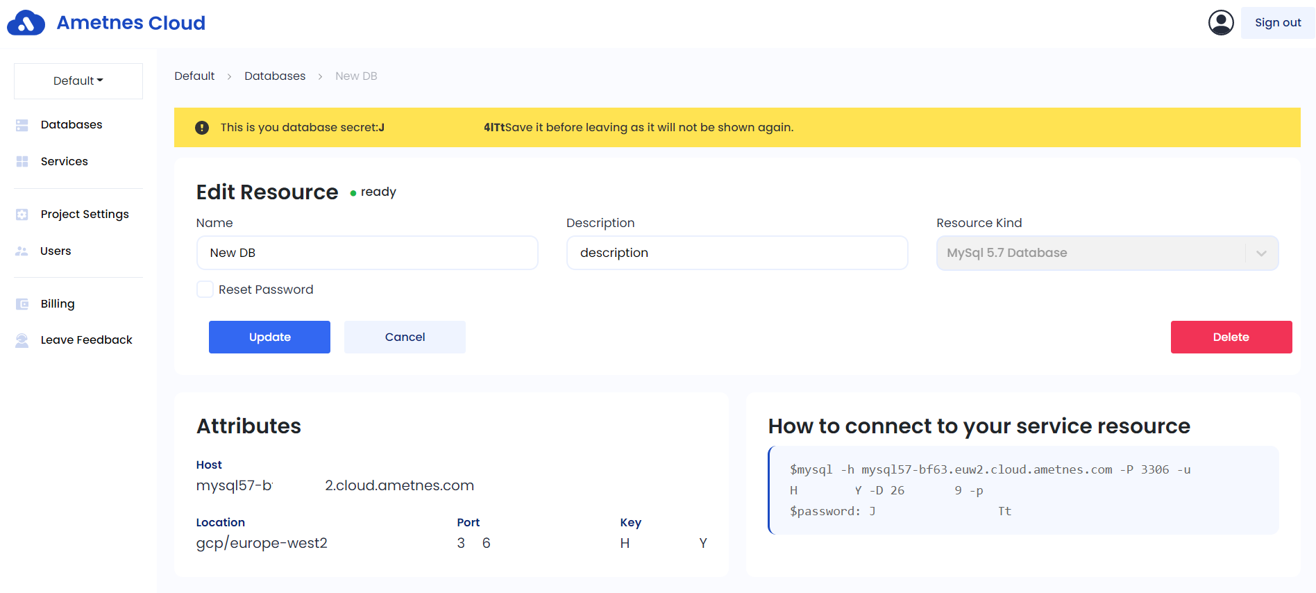Viewport: 1316px width, 593px height.
Task: Enable the Reset Password checkbox
Action: pyautogui.click(x=205, y=290)
